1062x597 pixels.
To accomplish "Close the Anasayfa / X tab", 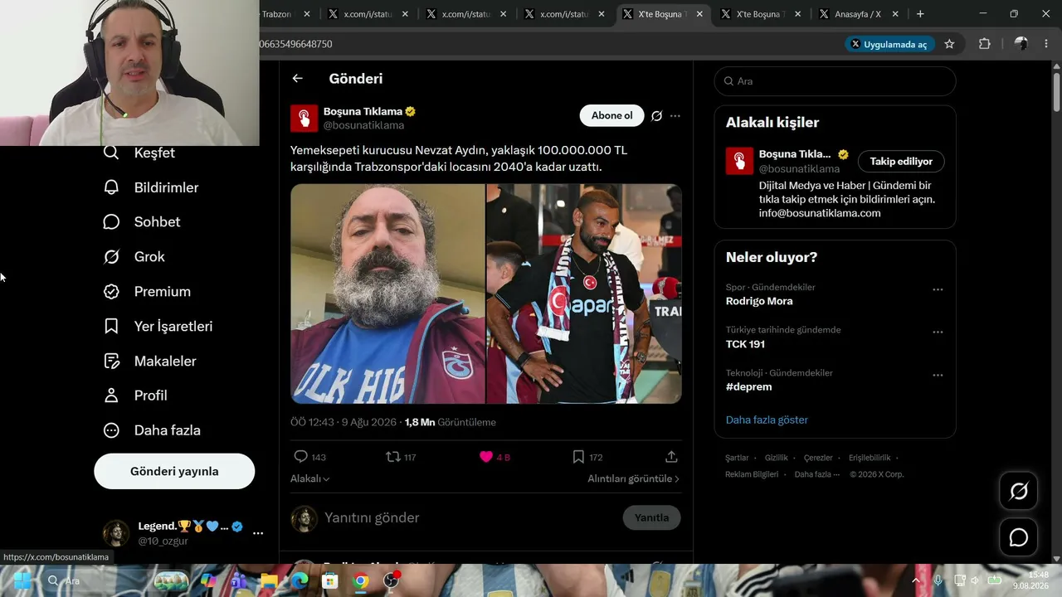I will point(895,14).
